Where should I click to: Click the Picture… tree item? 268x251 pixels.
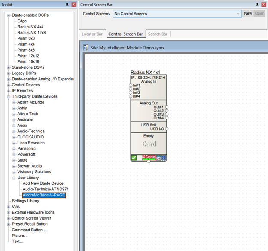point(20,236)
